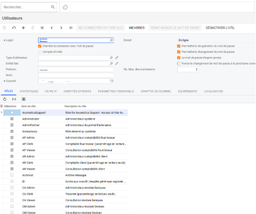Click the Nb. Max. des connexions field
Image resolution: width=256 pixels, height=214 pixels.
188,69
